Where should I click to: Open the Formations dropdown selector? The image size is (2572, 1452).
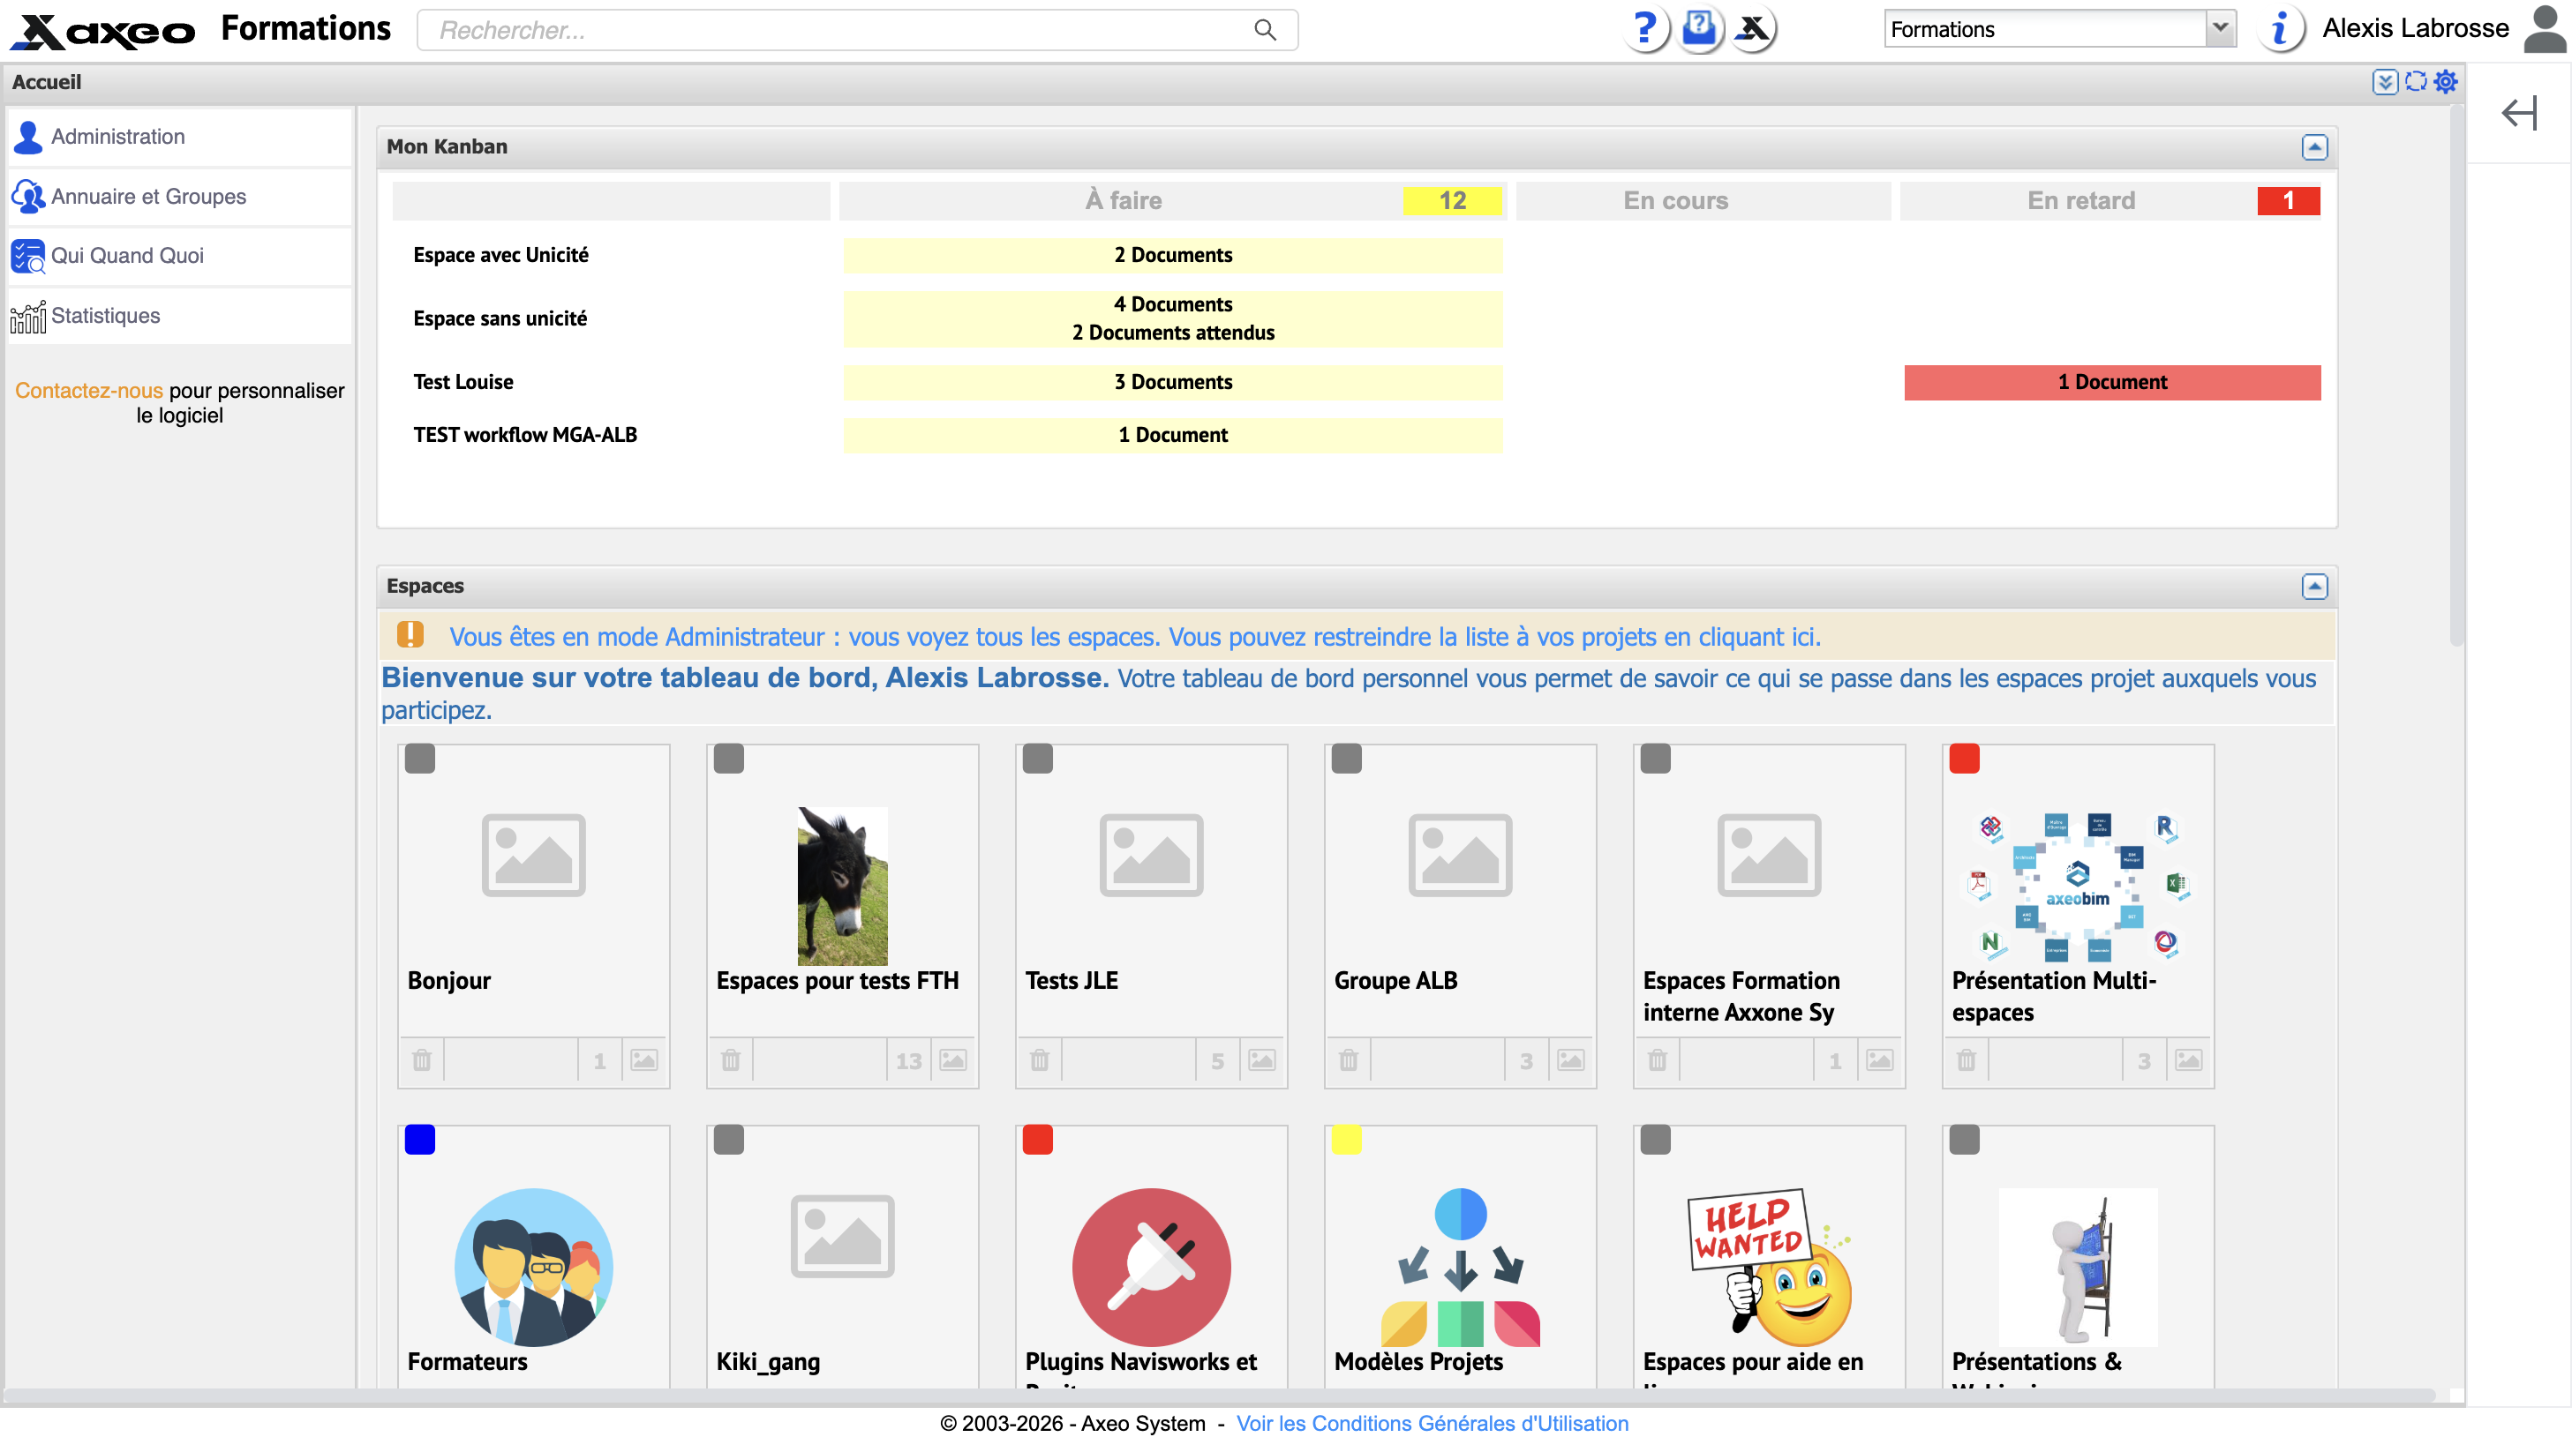(2059, 29)
